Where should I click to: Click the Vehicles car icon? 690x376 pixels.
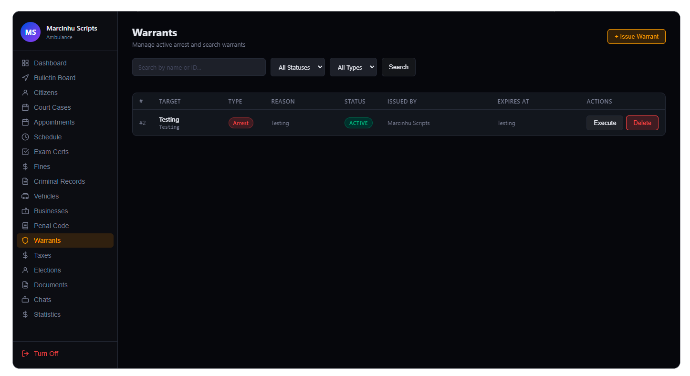(x=25, y=196)
